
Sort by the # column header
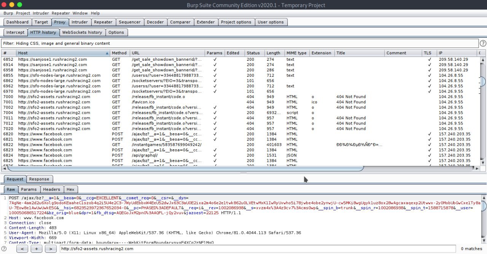coord(9,53)
